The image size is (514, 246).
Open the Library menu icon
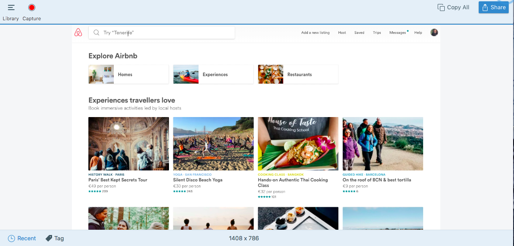11,7
